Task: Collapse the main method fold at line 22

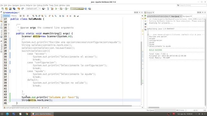Action: click(9, 33)
